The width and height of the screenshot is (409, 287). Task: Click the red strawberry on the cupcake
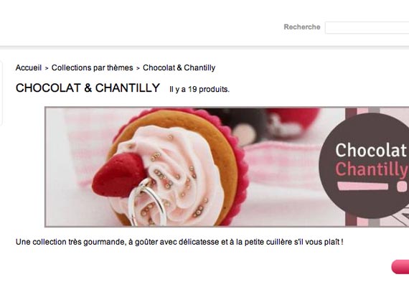[118, 175]
